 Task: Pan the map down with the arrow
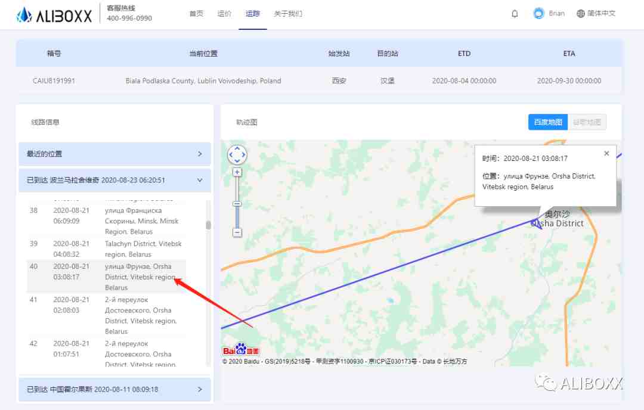tap(237, 161)
